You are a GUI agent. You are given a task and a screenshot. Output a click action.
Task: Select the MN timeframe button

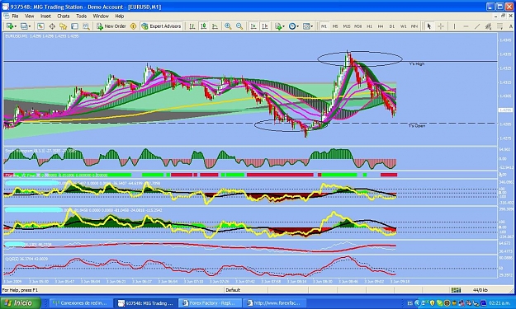tap(414, 26)
